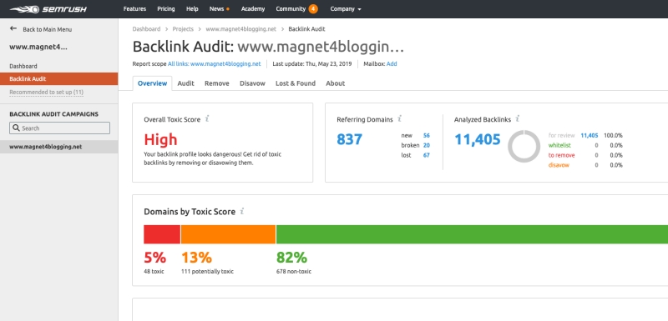
Task: Click the info icon next to Domains by Toxic Score
Action: (x=242, y=211)
